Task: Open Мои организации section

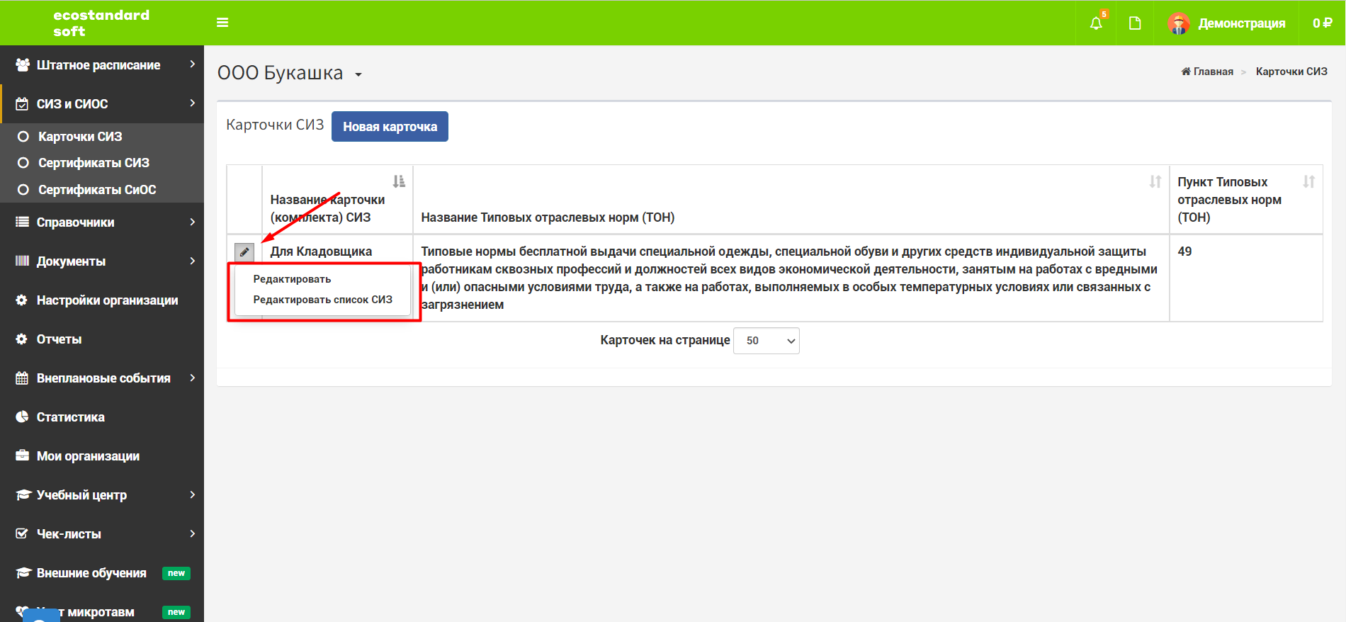Action: click(x=102, y=456)
